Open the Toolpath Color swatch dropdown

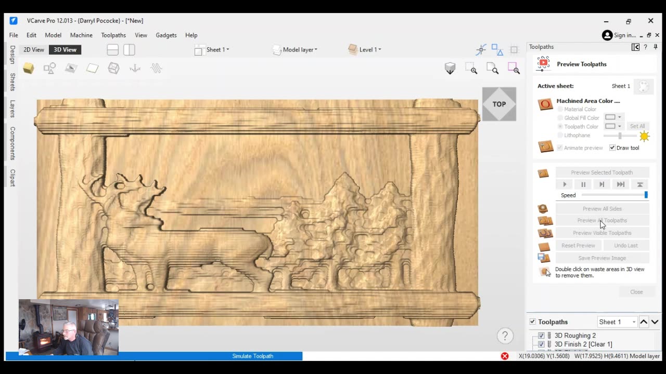(613, 126)
